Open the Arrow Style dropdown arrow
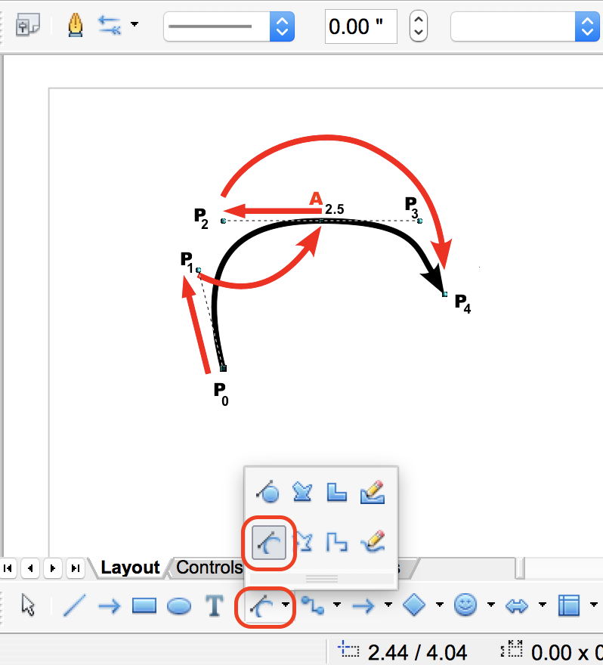The image size is (603, 665). (x=135, y=24)
